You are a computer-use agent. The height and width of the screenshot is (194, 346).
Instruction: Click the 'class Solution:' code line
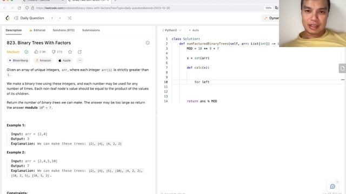[x=186, y=39]
